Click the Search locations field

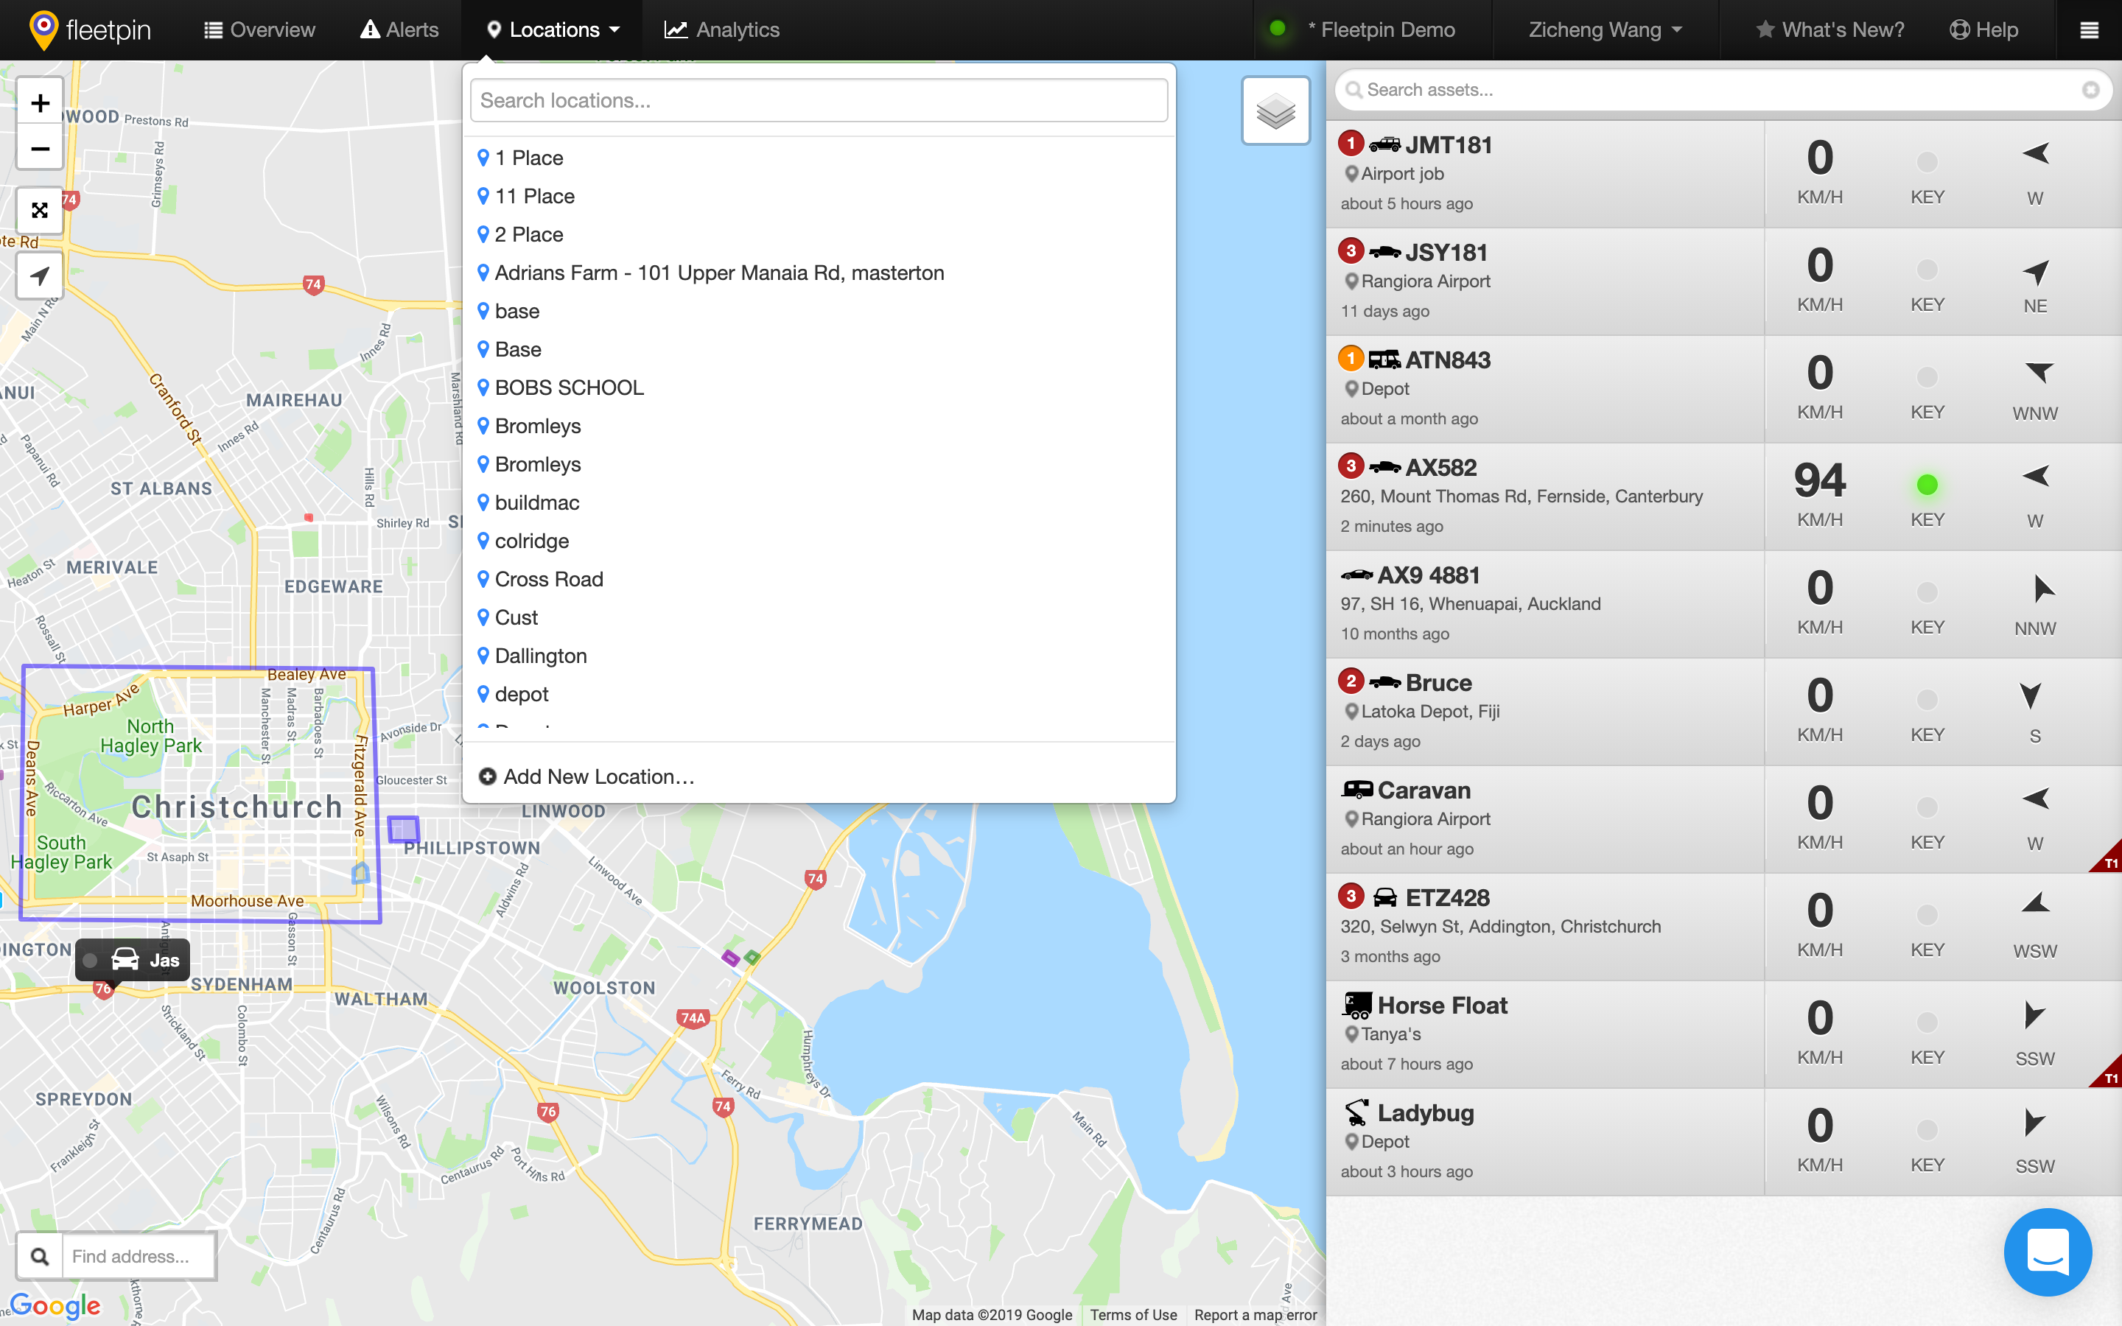819,100
